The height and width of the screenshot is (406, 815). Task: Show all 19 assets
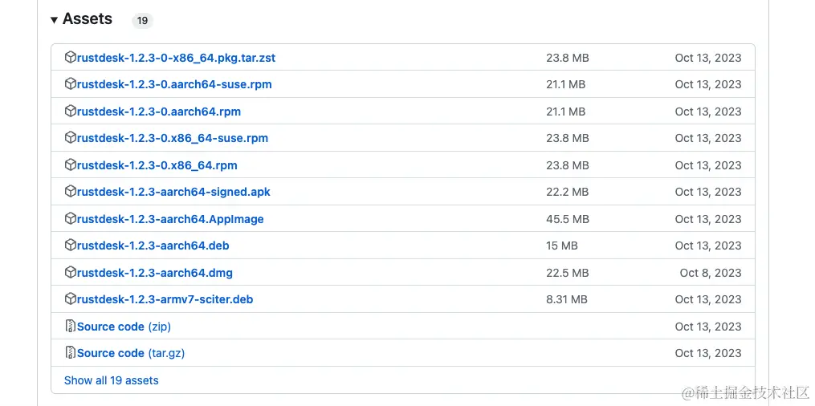[x=111, y=380]
